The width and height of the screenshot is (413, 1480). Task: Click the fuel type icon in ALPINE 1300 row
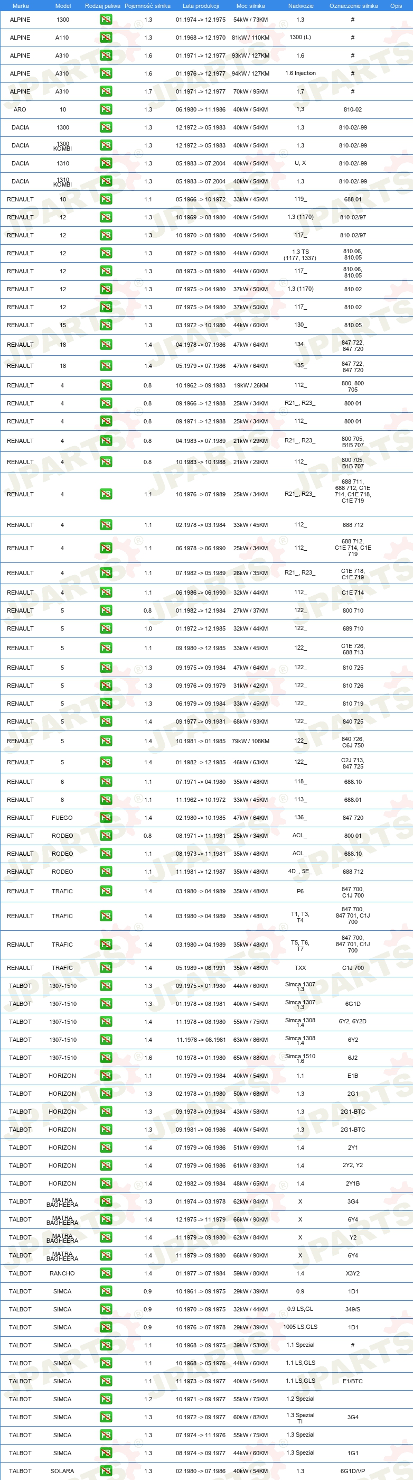106,20
